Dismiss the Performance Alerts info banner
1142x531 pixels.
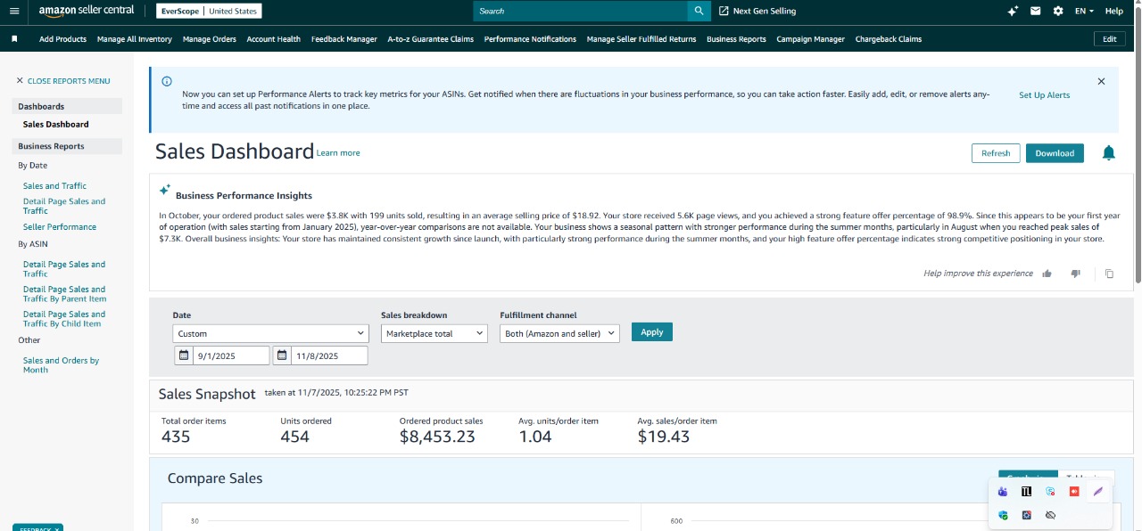click(x=1101, y=81)
